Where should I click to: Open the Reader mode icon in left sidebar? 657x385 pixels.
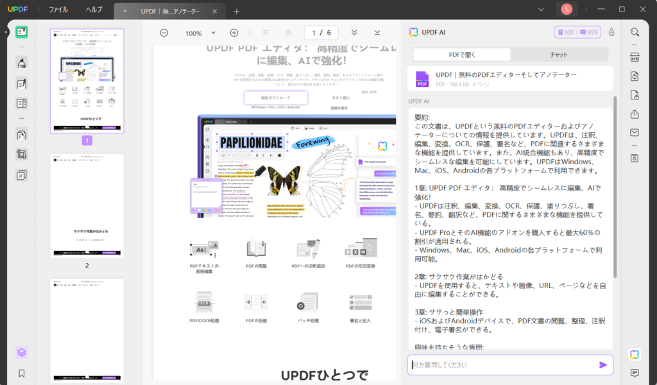[21, 32]
